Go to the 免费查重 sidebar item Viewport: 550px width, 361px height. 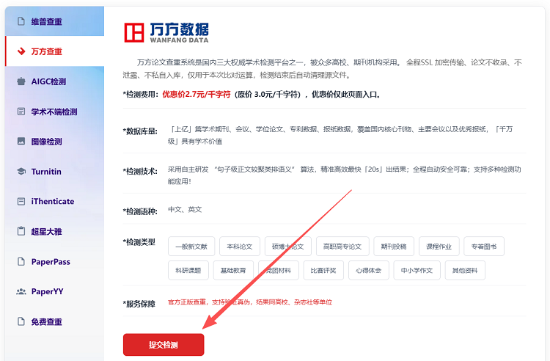click(54, 321)
